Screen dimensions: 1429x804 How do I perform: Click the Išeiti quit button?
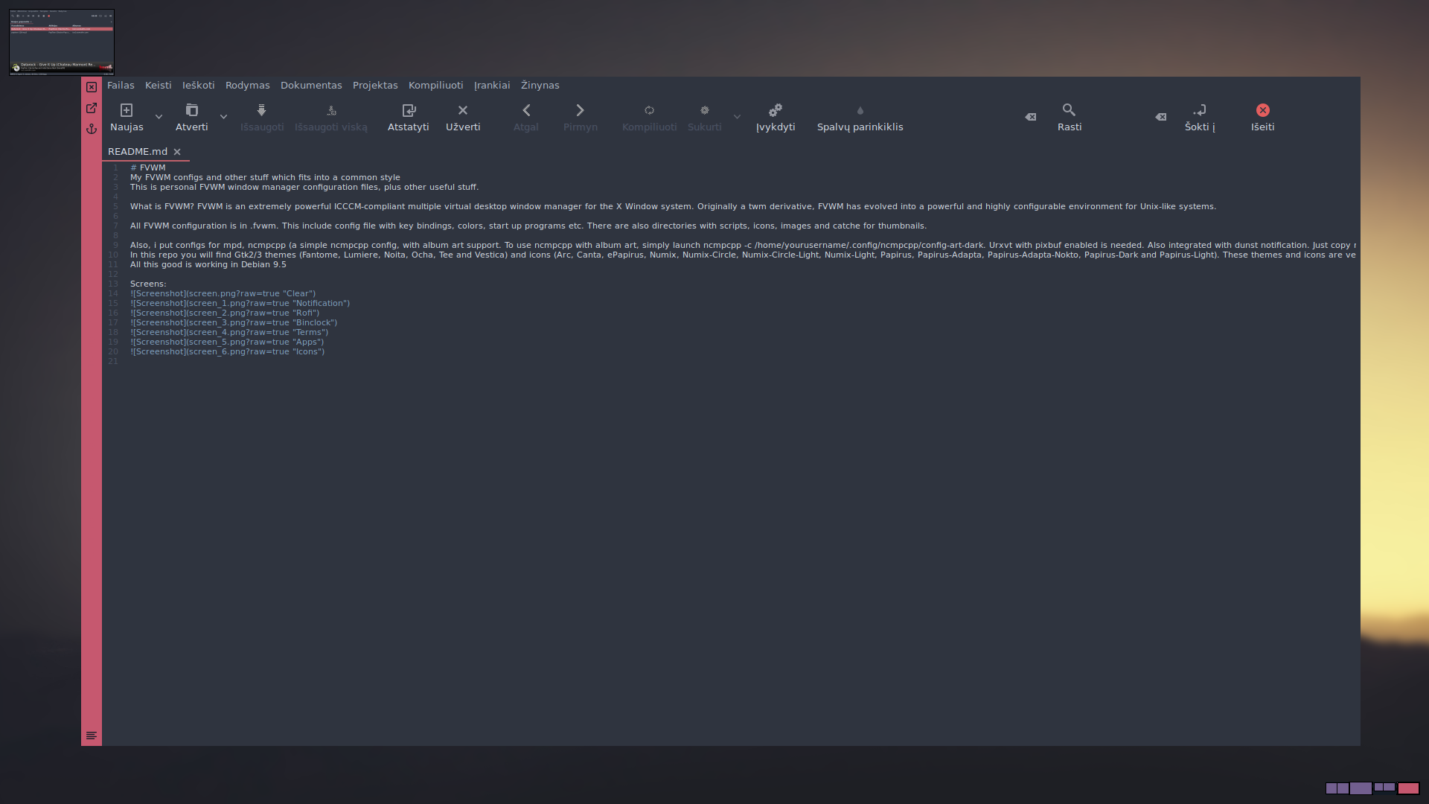[1262, 110]
